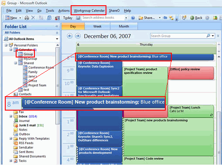This screenshot has width=222, height=165.
Task: Click the search magnifier in Search Group box
Action: 208,36
